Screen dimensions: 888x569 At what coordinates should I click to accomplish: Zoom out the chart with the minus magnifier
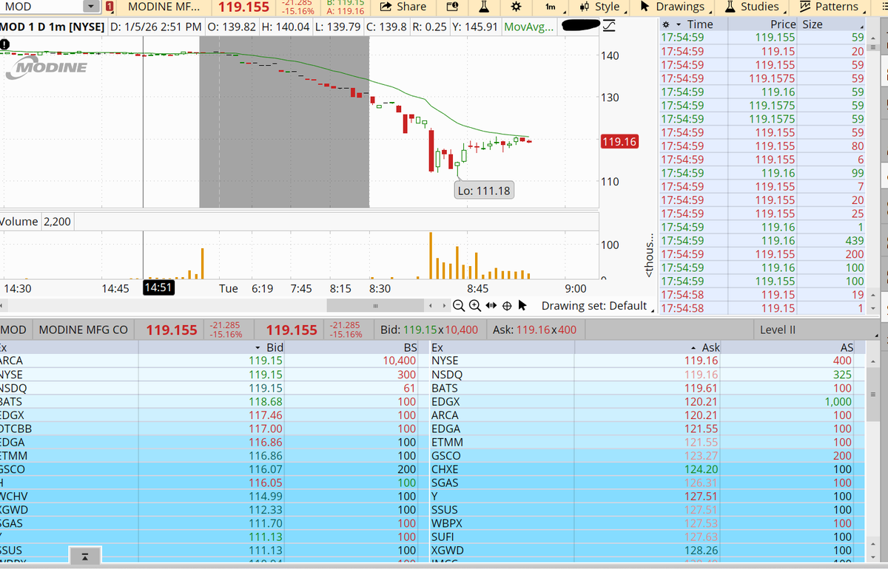coord(459,305)
